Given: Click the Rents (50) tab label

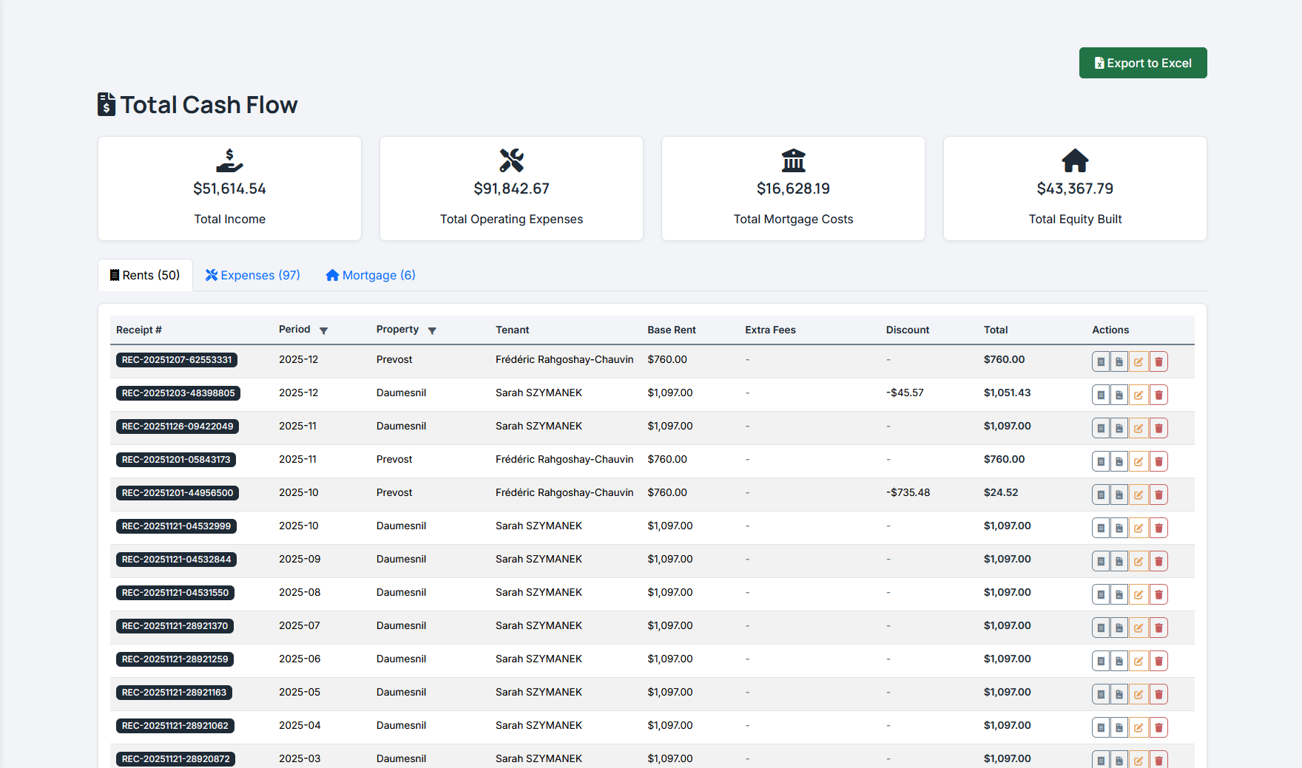Looking at the screenshot, I should (x=145, y=275).
